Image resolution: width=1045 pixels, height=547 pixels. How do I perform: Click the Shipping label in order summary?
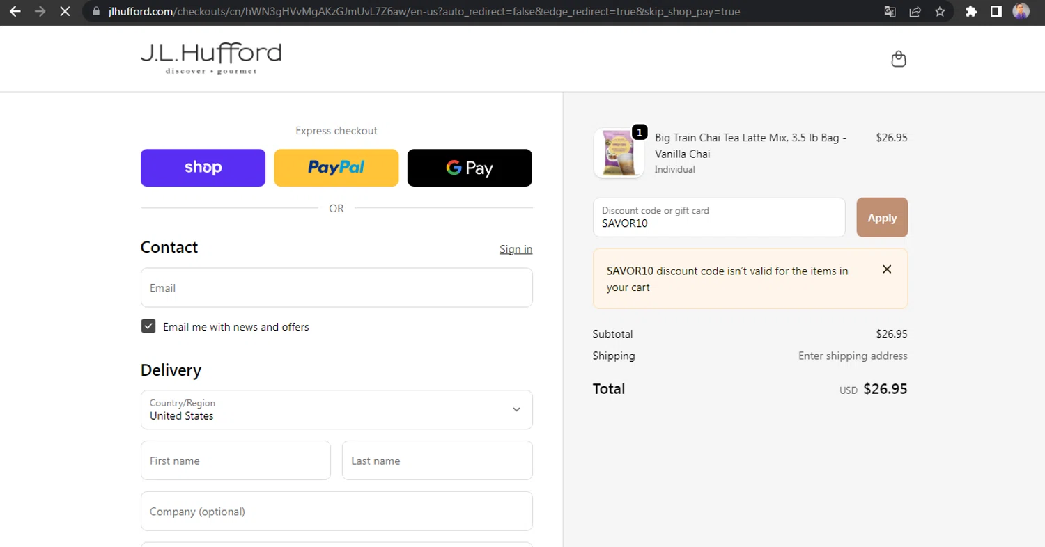(614, 356)
